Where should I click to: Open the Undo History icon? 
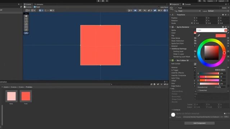(x=199, y=1)
